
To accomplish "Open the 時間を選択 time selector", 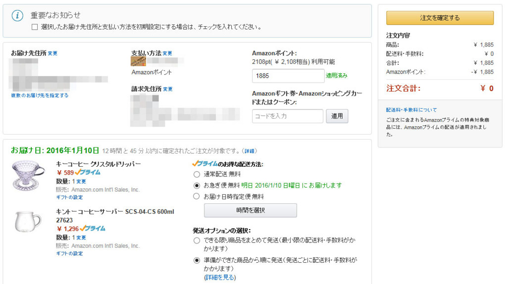I will point(250,210).
